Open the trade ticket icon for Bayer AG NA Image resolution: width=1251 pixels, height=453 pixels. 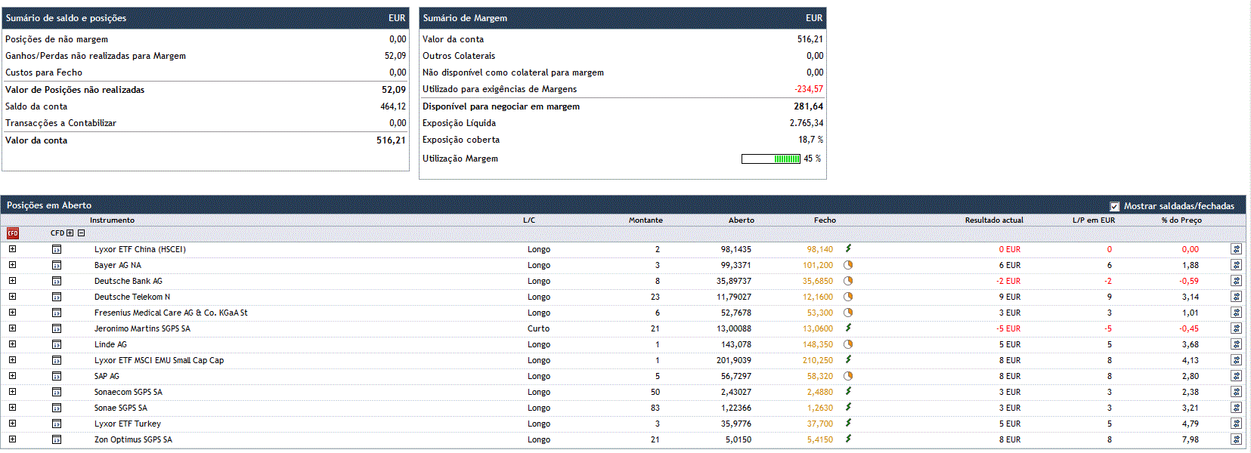57,265
